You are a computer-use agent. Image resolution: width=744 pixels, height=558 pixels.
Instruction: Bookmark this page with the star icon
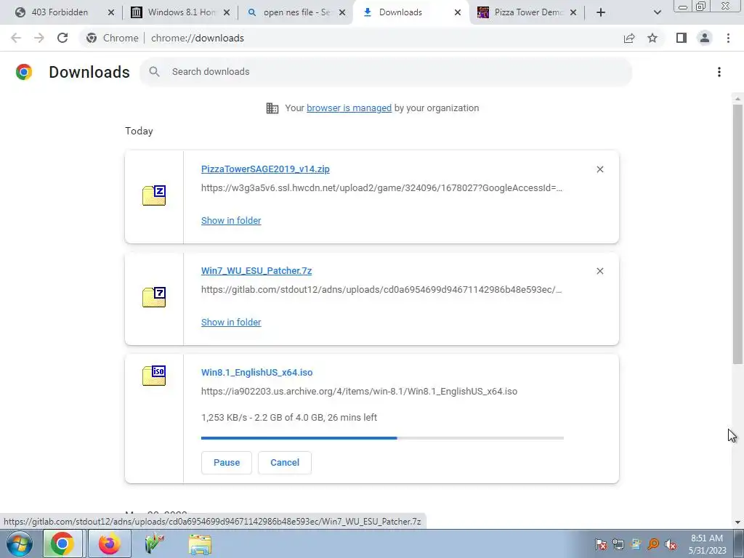(652, 38)
